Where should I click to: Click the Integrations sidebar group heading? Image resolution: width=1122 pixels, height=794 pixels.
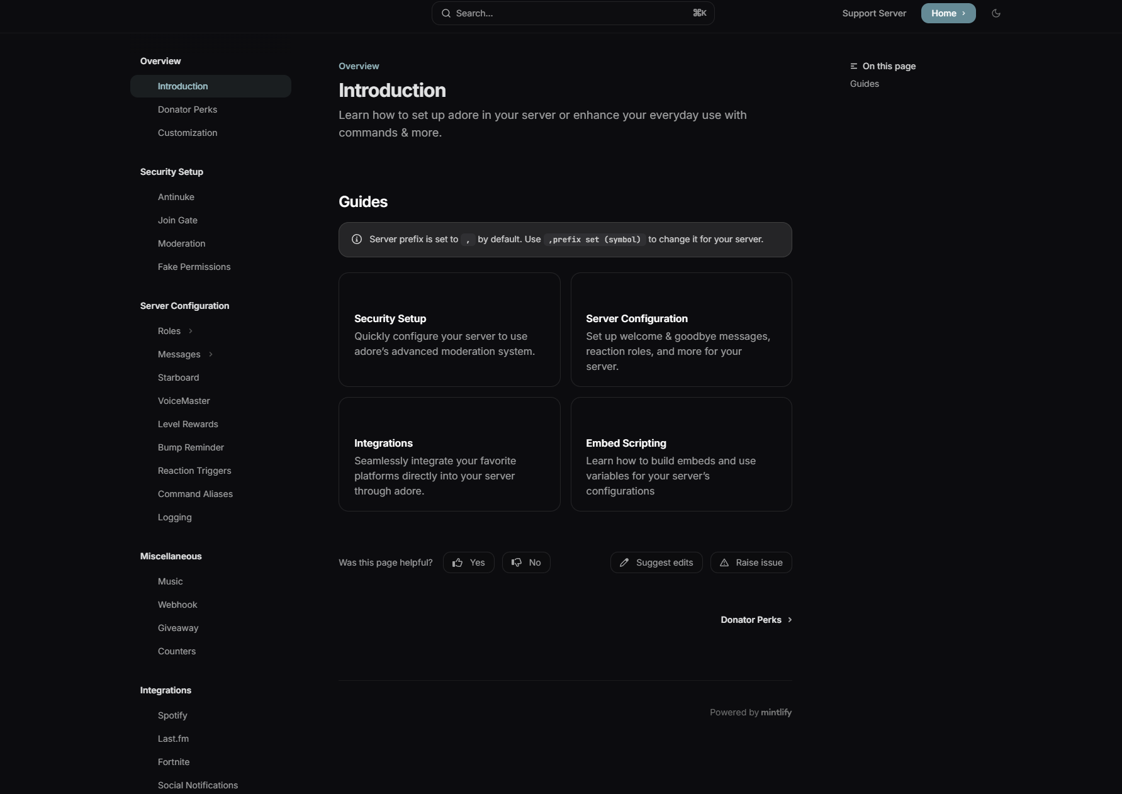click(165, 690)
